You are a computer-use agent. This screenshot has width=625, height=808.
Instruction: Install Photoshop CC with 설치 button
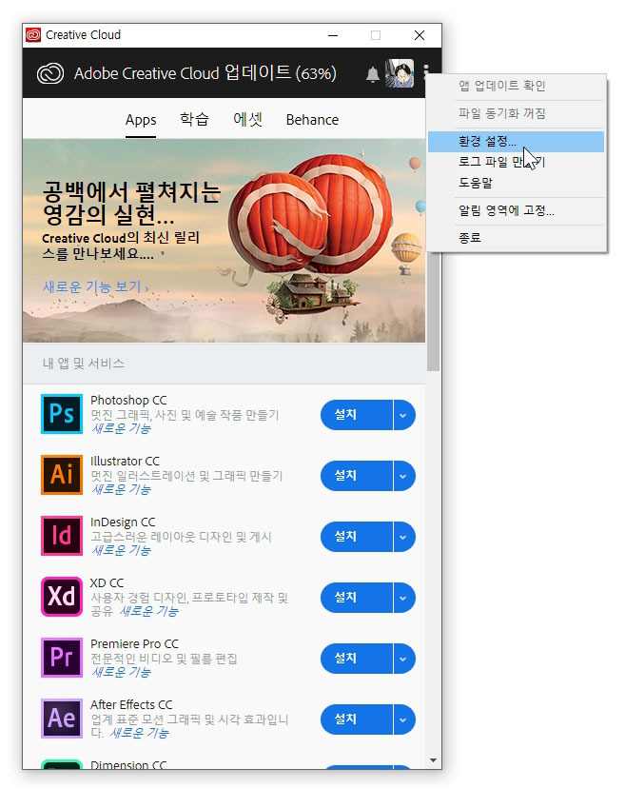(x=356, y=414)
